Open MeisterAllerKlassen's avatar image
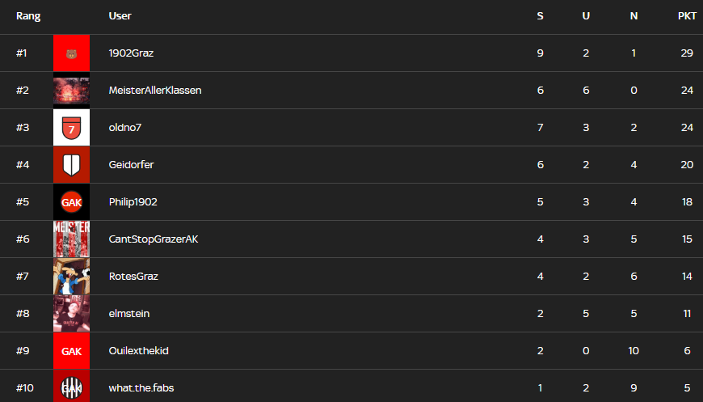The image size is (703, 402). point(71,91)
